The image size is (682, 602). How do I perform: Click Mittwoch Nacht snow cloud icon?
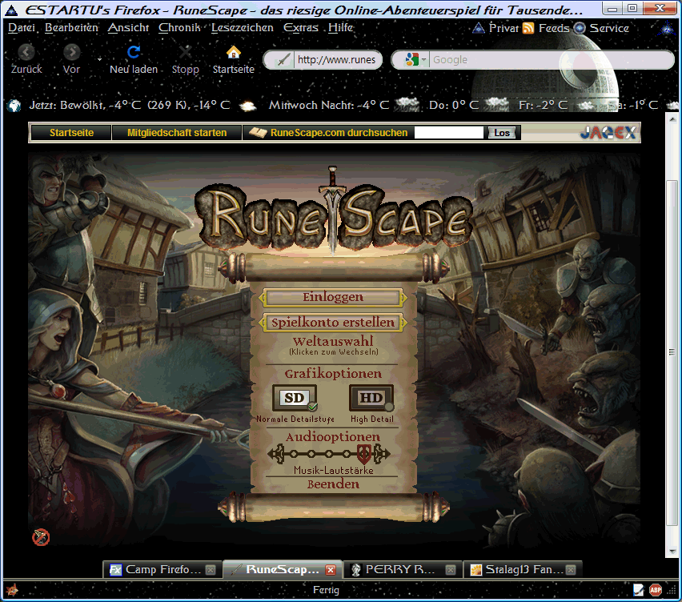[407, 104]
